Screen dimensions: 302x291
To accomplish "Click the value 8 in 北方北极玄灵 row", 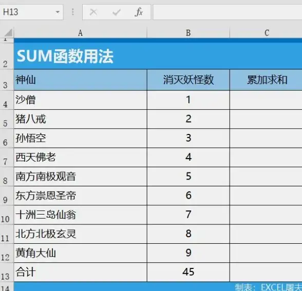I will point(188,234).
